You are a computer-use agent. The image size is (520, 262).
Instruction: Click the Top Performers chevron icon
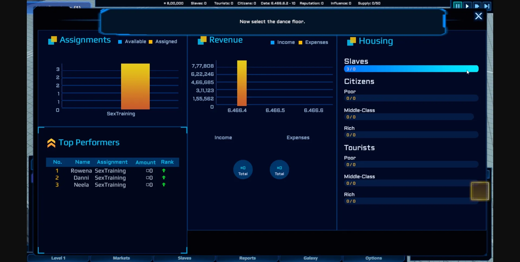(51, 143)
